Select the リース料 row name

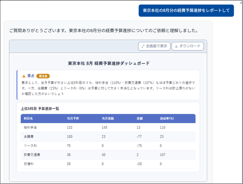[x=30, y=146]
